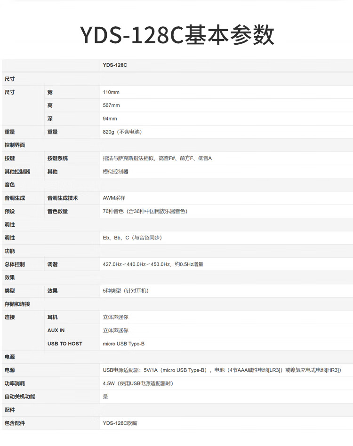This screenshot has height=446, width=353.
Task: Click the '类型' label
Action: (x=10, y=291)
